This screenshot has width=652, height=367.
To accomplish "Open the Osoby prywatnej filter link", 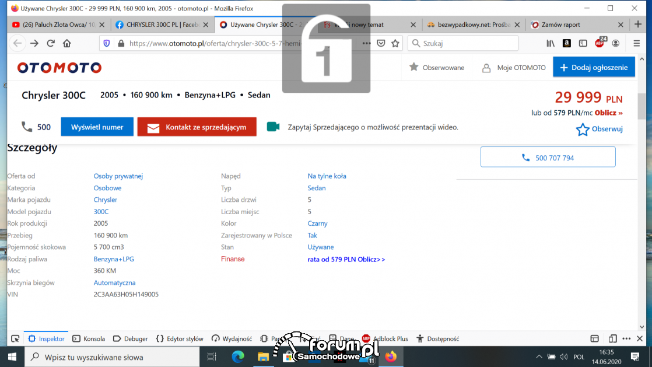I will point(118,176).
